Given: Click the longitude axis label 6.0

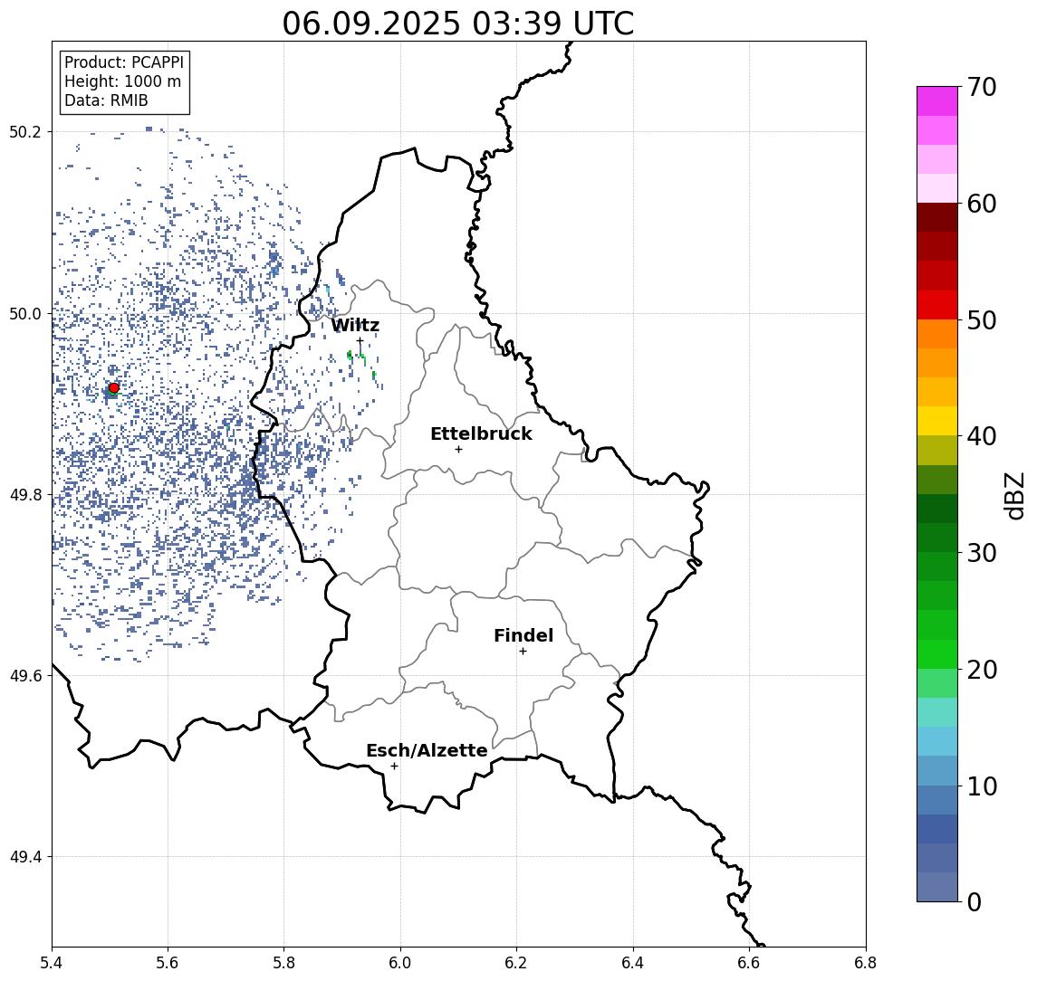Looking at the screenshot, I should coord(401,963).
